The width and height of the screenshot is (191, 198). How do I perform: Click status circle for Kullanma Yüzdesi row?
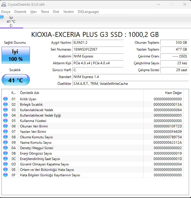pos(5,121)
